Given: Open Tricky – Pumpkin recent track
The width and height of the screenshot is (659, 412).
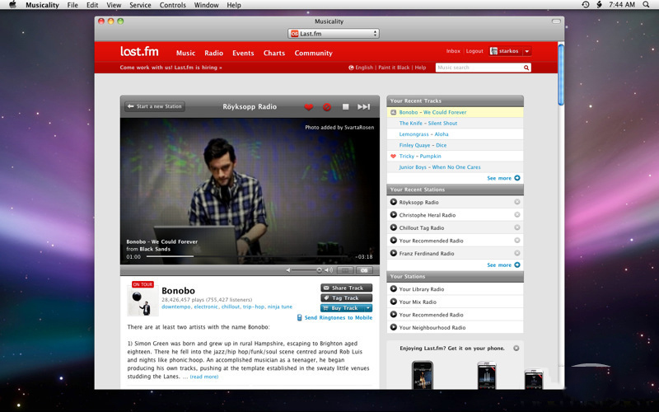Looking at the screenshot, I should [420, 156].
